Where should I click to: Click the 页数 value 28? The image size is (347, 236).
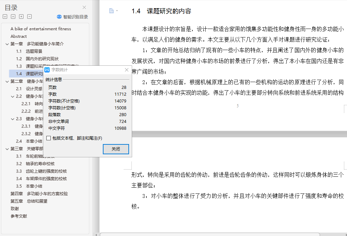pyautogui.click(x=124, y=88)
